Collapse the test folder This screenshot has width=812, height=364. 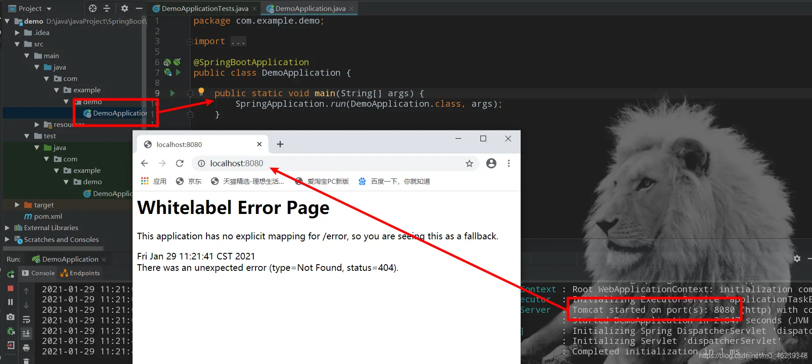click(27, 136)
